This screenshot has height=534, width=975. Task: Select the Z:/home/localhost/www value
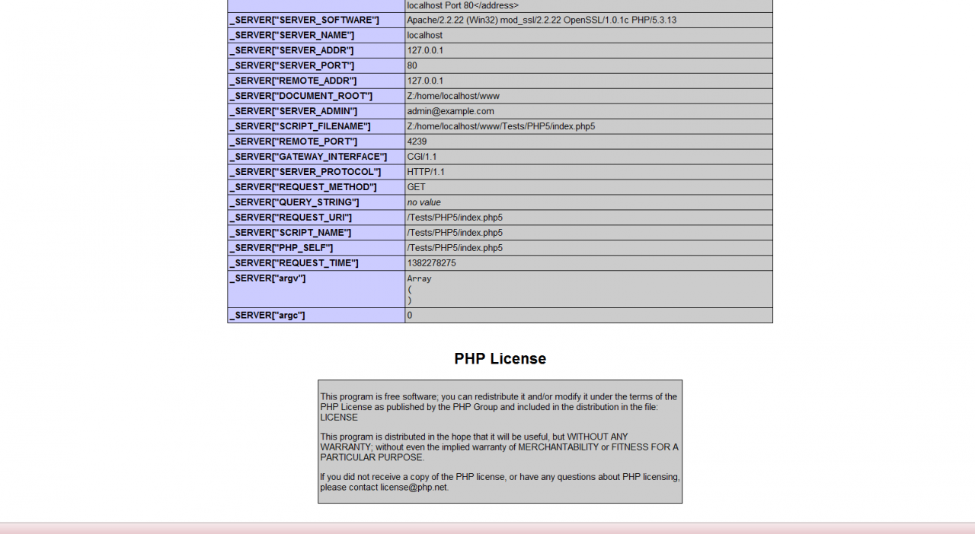coord(453,96)
